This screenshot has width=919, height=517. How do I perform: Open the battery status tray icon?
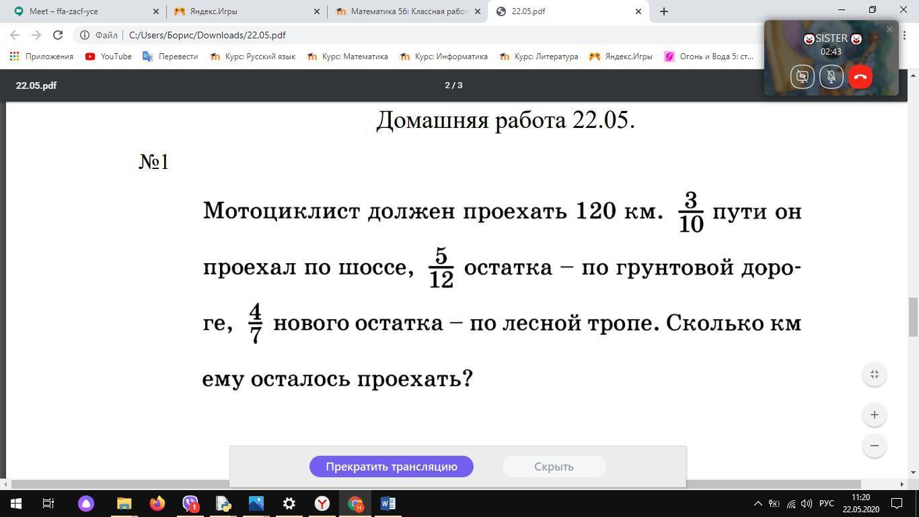(x=774, y=504)
